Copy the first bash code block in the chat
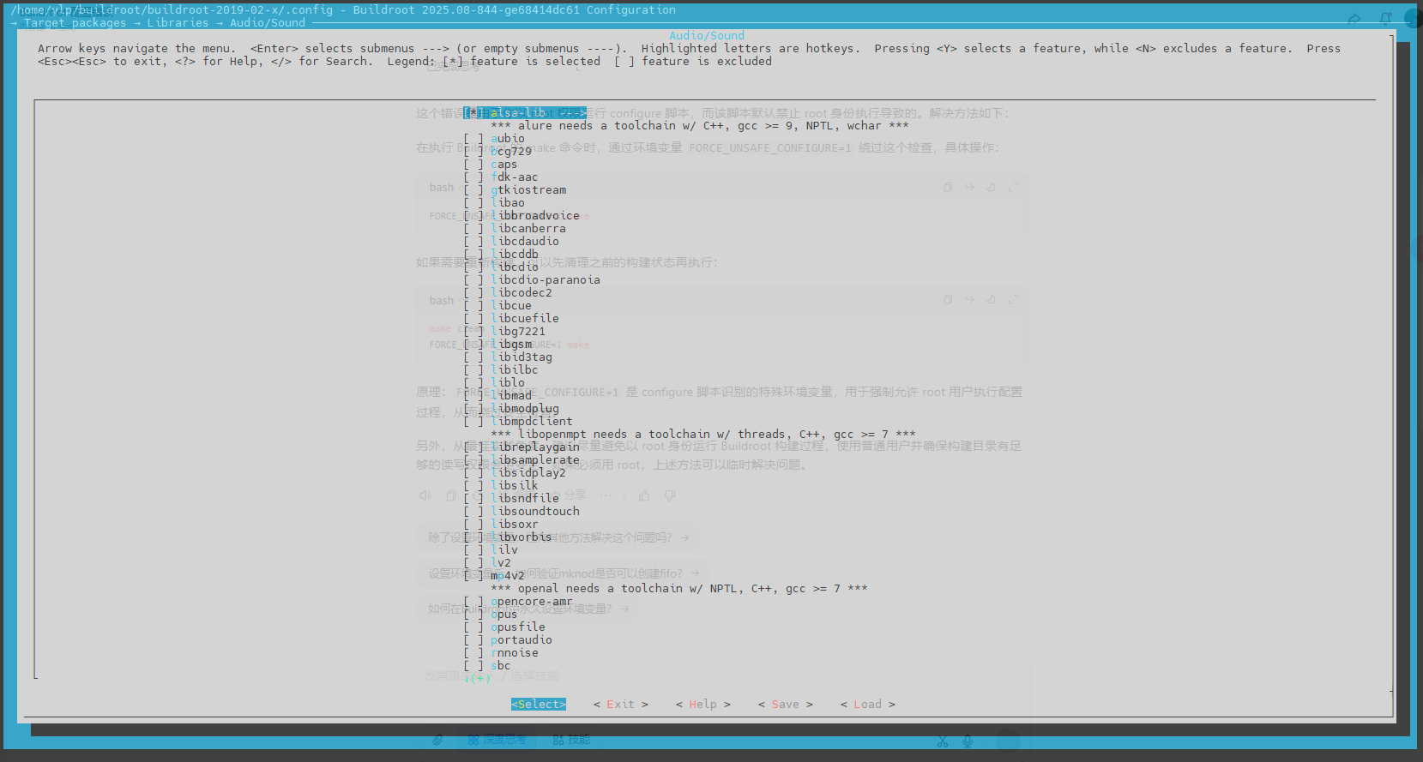The image size is (1423, 762). coord(948,187)
